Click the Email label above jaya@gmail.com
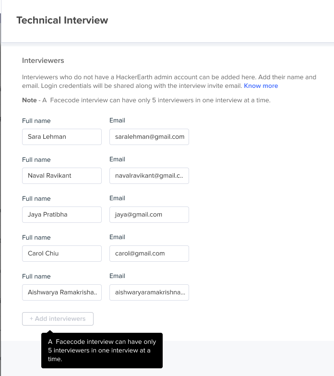 pos(117,198)
